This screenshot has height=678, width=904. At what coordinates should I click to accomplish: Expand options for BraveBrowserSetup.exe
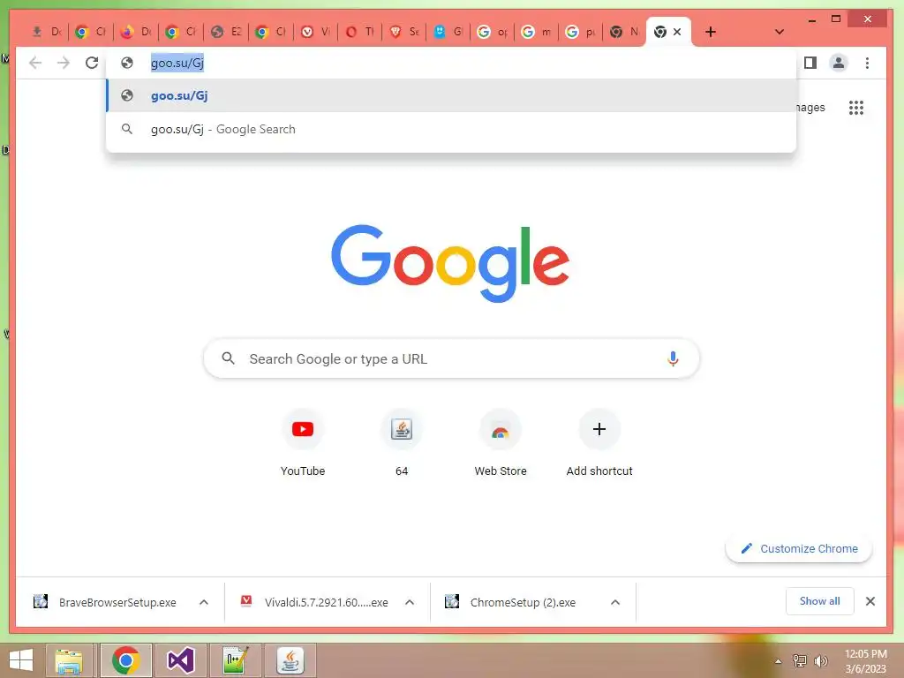204,602
